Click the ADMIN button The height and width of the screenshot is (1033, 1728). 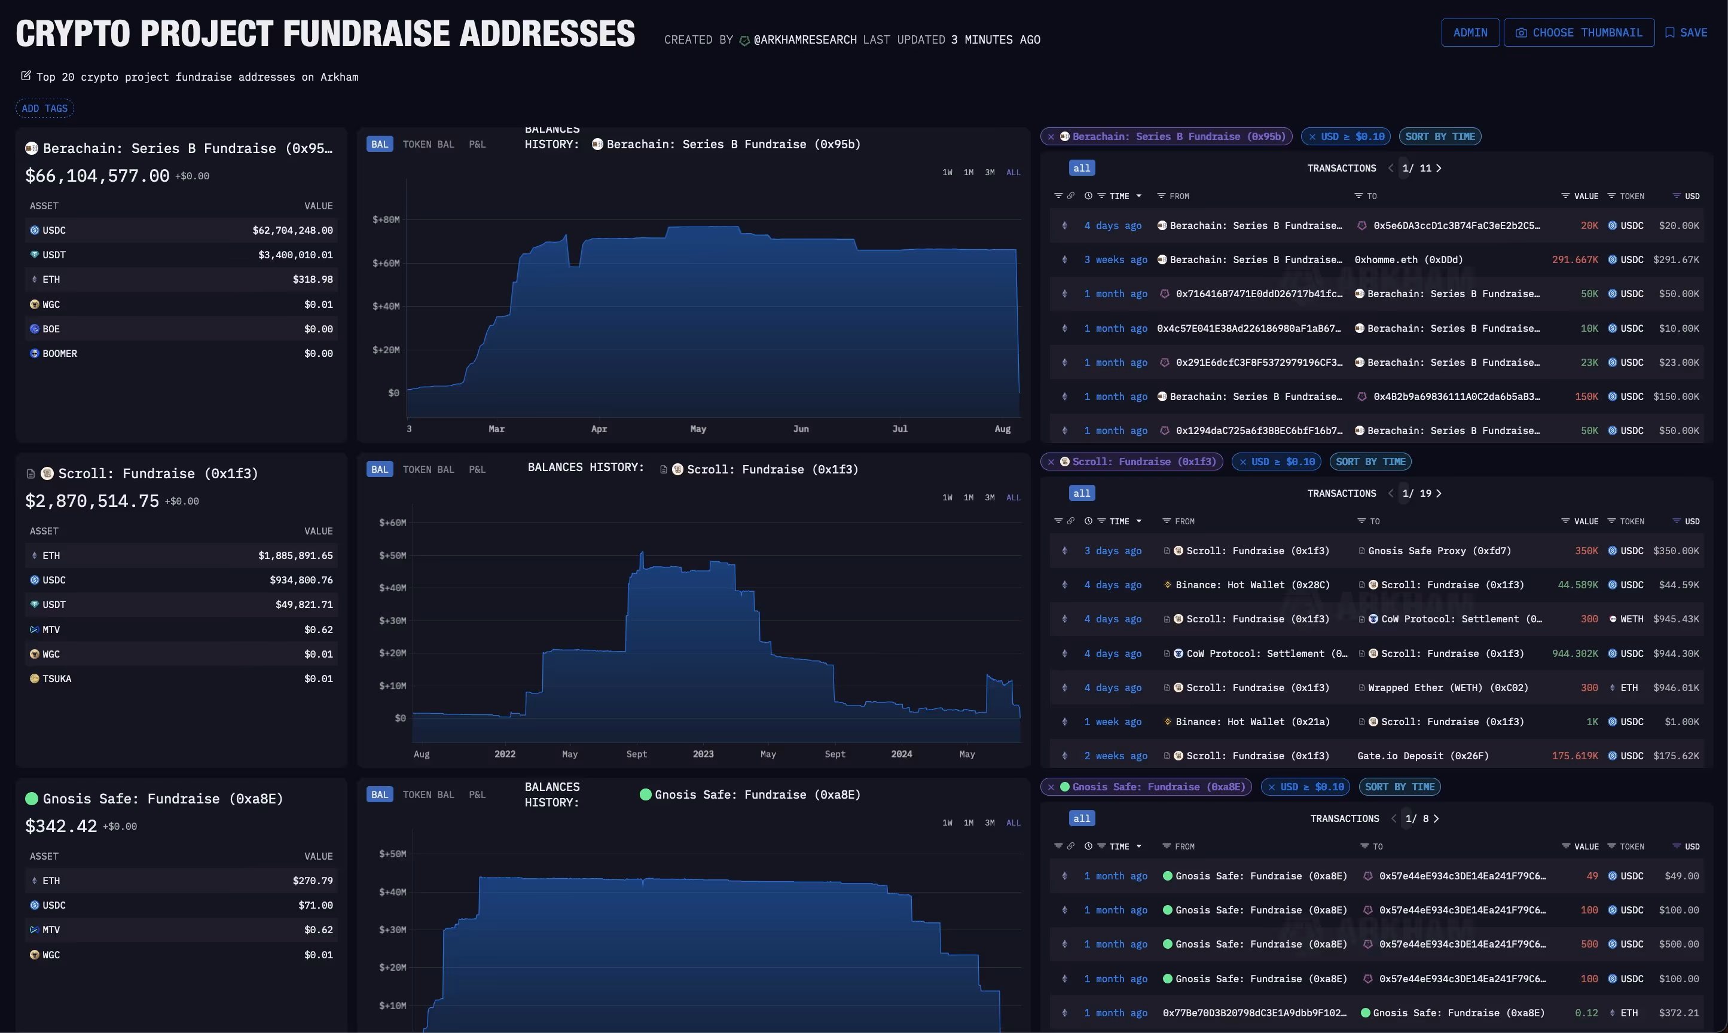(1470, 33)
